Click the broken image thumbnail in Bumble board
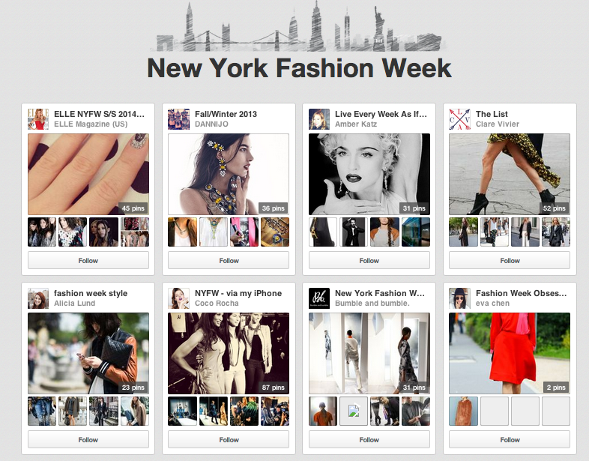The image size is (589, 461). tap(354, 411)
